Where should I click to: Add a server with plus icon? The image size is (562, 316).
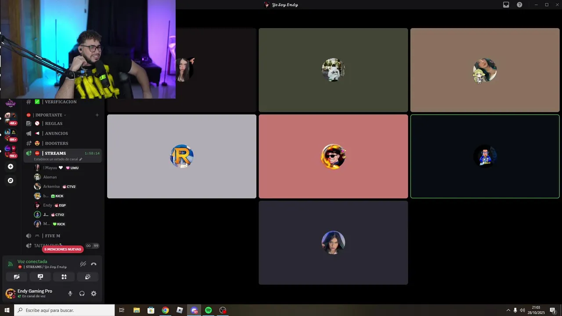click(11, 166)
